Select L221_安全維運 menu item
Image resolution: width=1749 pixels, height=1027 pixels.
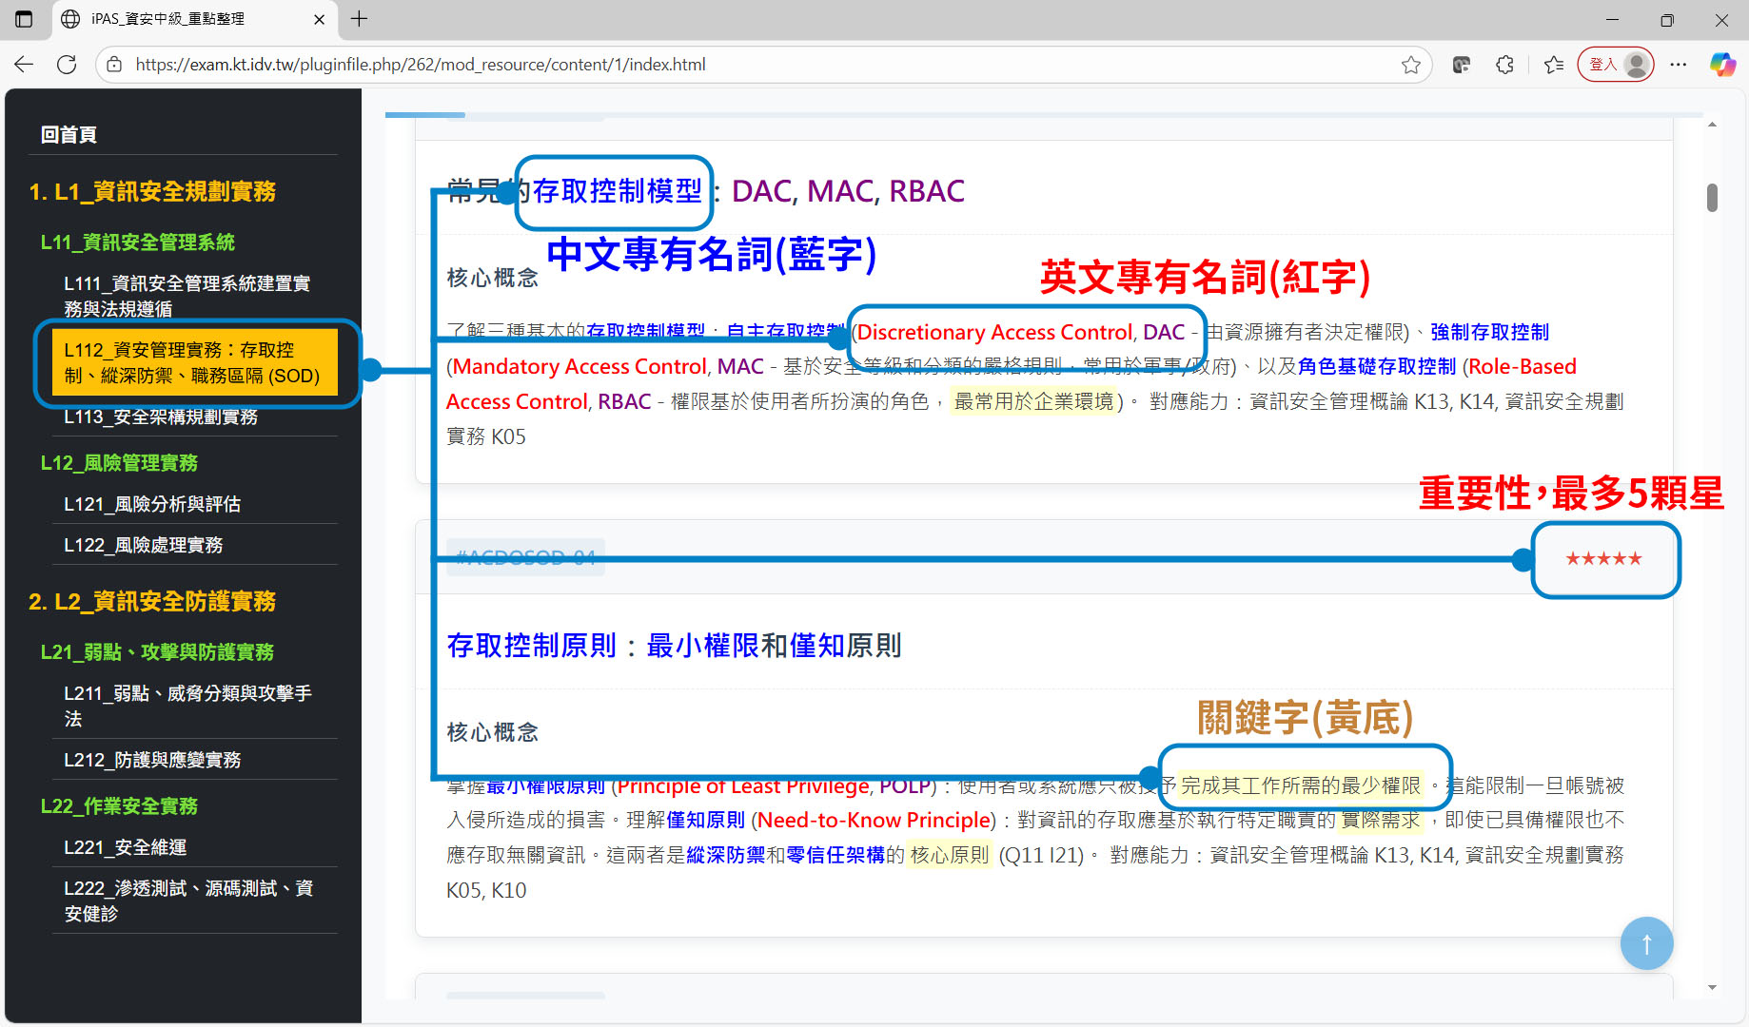pyautogui.click(x=126, y=847)
